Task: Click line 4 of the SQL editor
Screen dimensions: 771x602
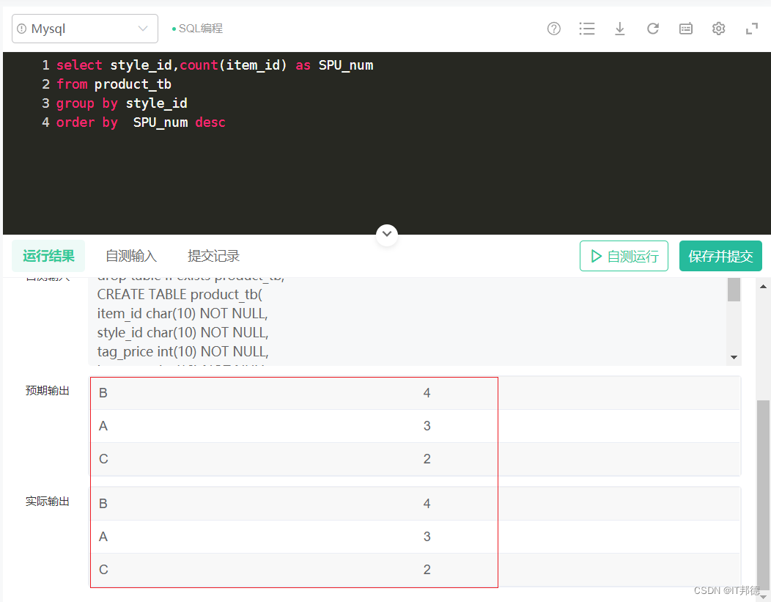Action: coord(141,122)
